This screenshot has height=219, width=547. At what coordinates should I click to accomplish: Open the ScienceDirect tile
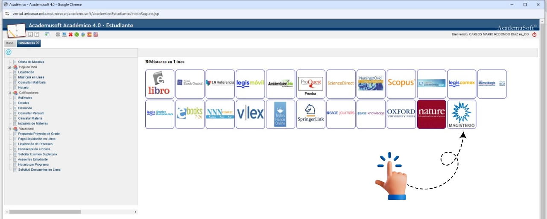tap(341, 84)
